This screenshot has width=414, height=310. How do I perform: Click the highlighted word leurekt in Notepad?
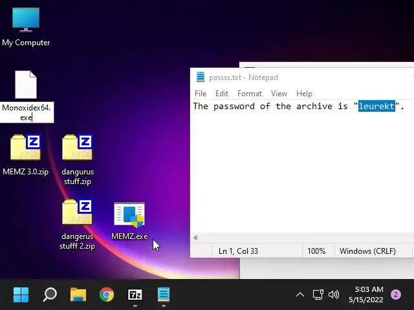point(376,106)
